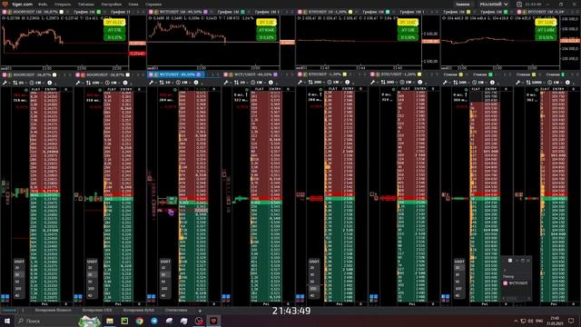Switch to Котировки Bybit tab

(x=138, y=311)
